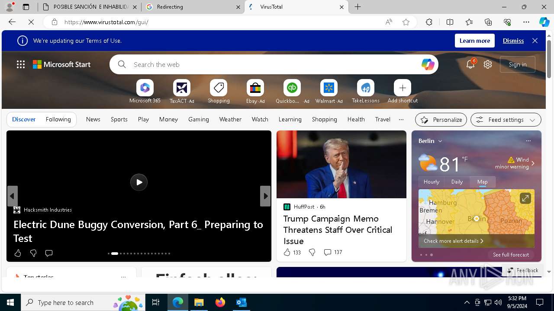Viewport: 554px width, 311px height.
Task: Switch to the Following tab
Action: click(x=58, y=119)
